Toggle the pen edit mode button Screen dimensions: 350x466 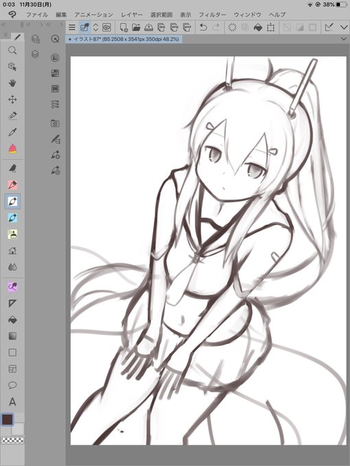84,27
